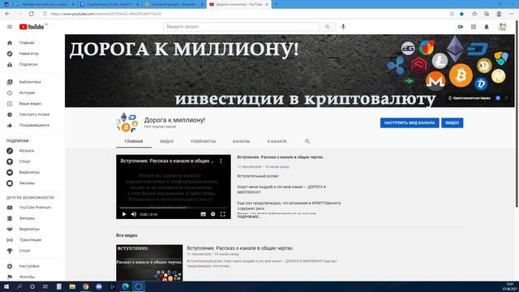Click the YouTube logo

(32, 27)
